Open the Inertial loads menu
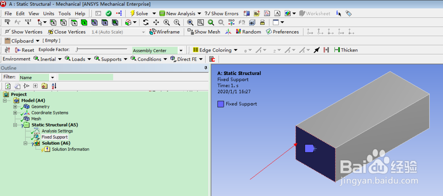Screen dimensions: 443x196 pyautogui.click(x=47, y=59)
